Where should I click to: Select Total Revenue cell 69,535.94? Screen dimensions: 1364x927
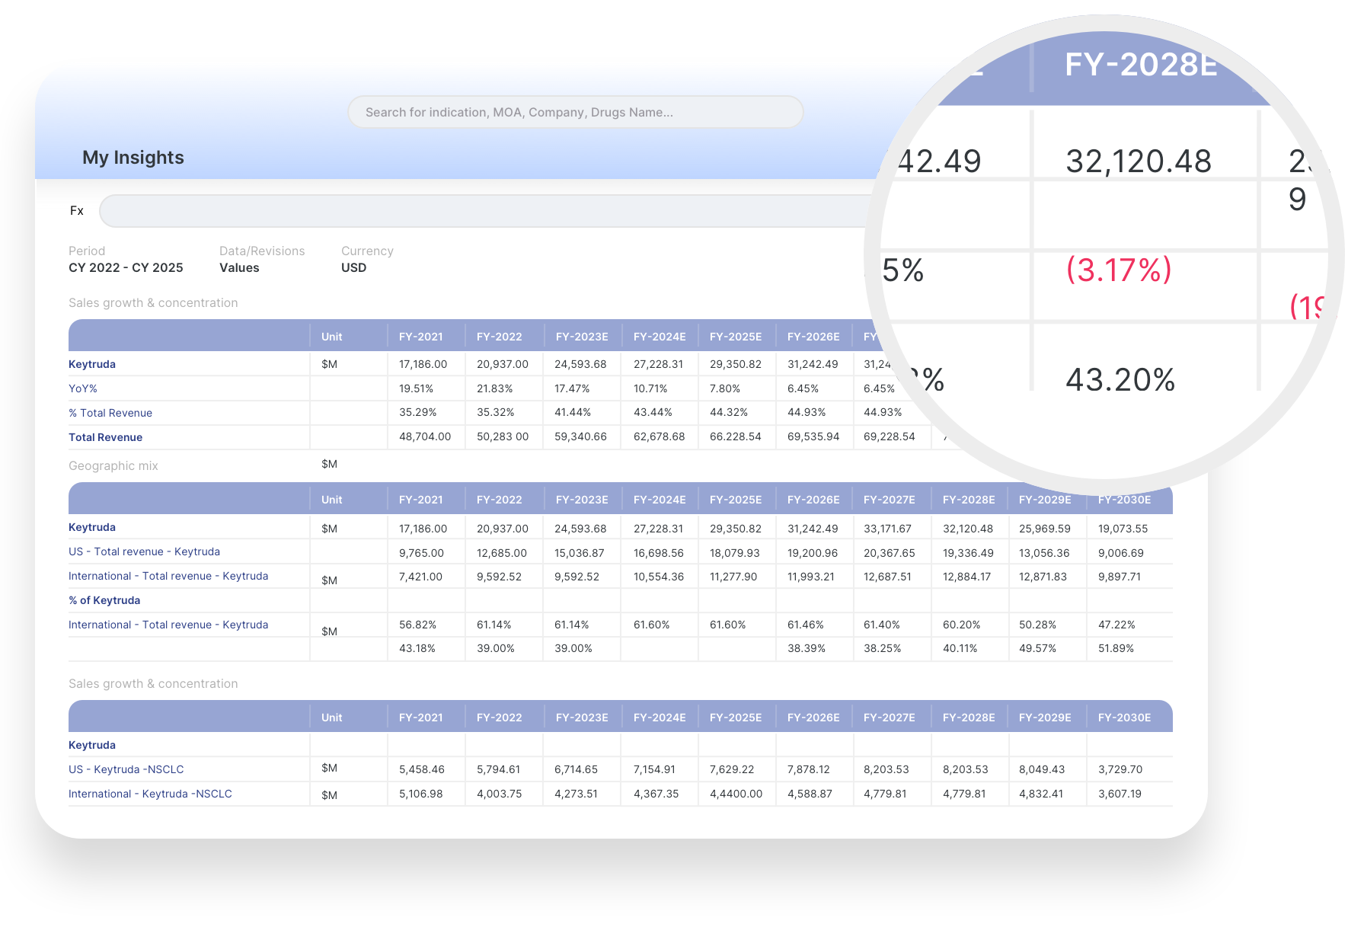813,436
